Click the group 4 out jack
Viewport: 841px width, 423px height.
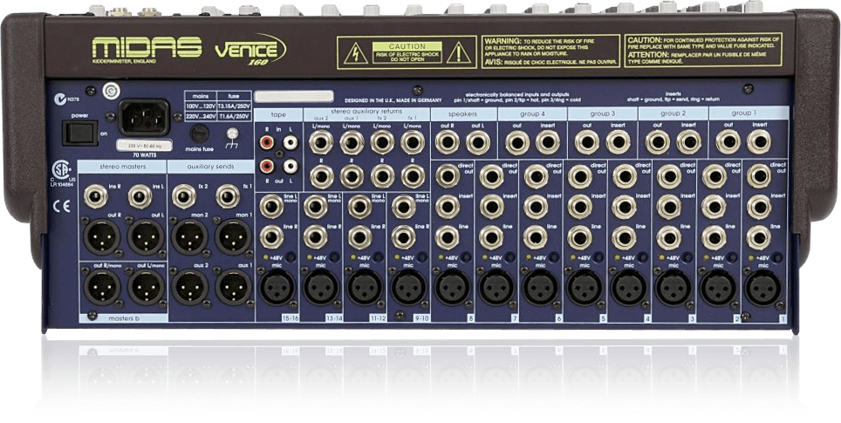[517, 142]
